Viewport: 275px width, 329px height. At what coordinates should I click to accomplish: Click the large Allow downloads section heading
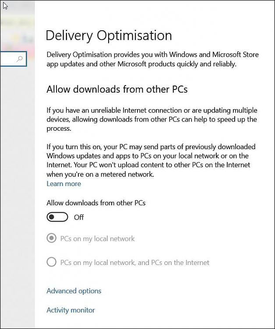click(117, 89)
